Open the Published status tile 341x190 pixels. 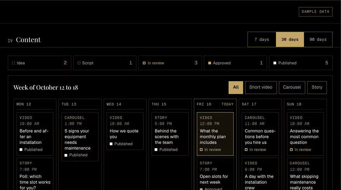[301, 63]
